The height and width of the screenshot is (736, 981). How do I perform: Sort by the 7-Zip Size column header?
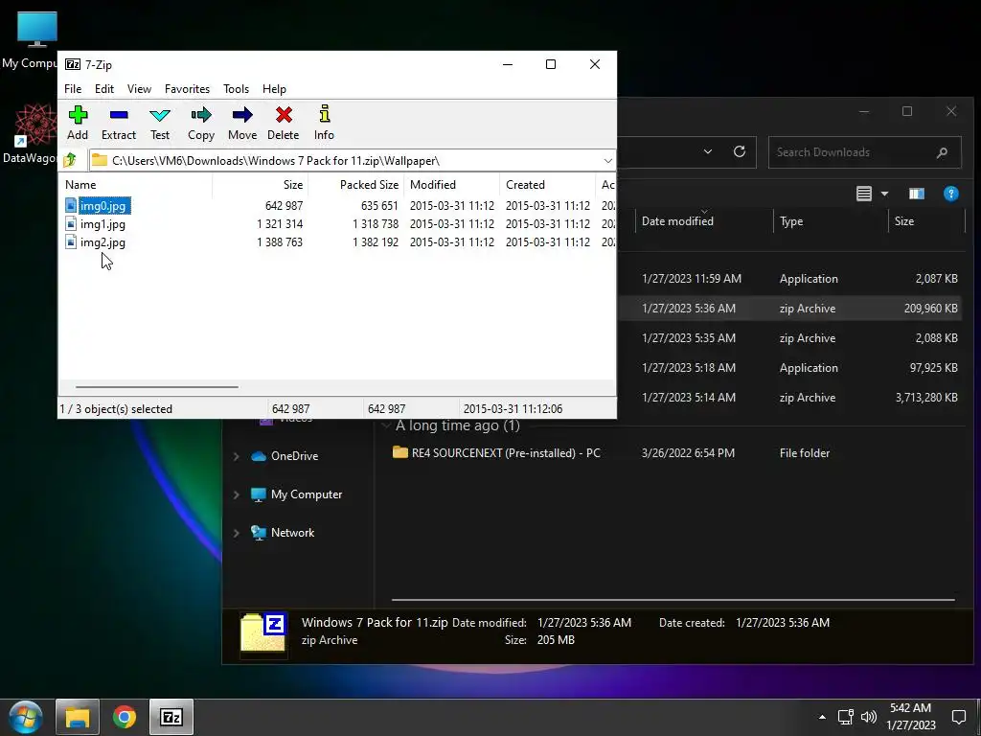point(261,185)
